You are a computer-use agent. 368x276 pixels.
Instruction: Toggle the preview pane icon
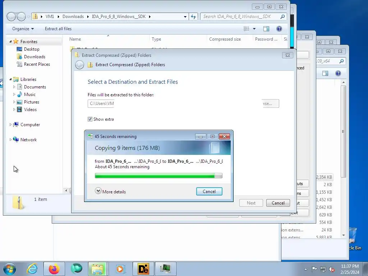pos(266,29)
